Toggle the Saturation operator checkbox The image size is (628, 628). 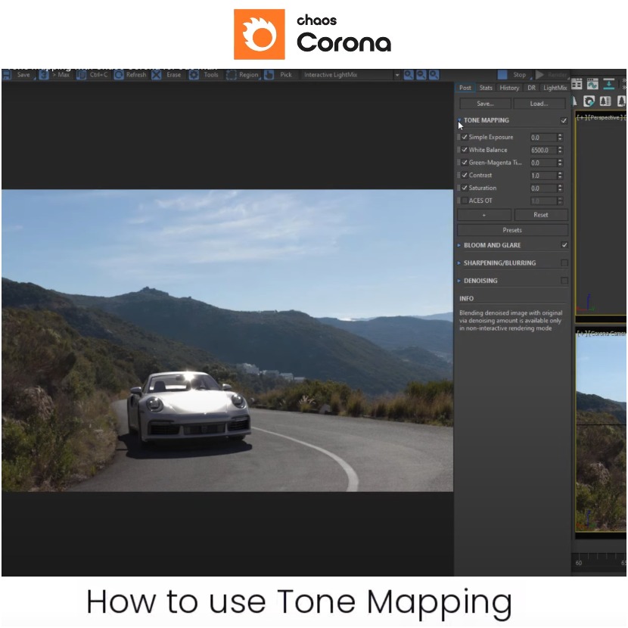click(x=465, y=188)
